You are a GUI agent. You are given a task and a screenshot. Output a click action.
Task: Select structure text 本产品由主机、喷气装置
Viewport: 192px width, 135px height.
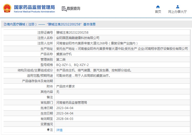(x=94, y=70)
